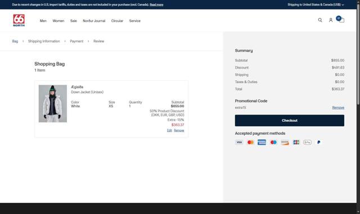Click the American Express payment icon

(x=262, y=142)
